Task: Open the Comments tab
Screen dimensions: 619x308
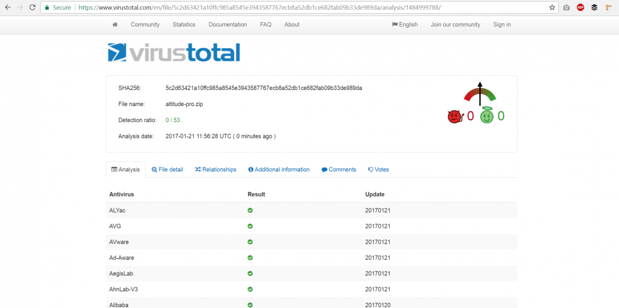Action: coord(339,169)
